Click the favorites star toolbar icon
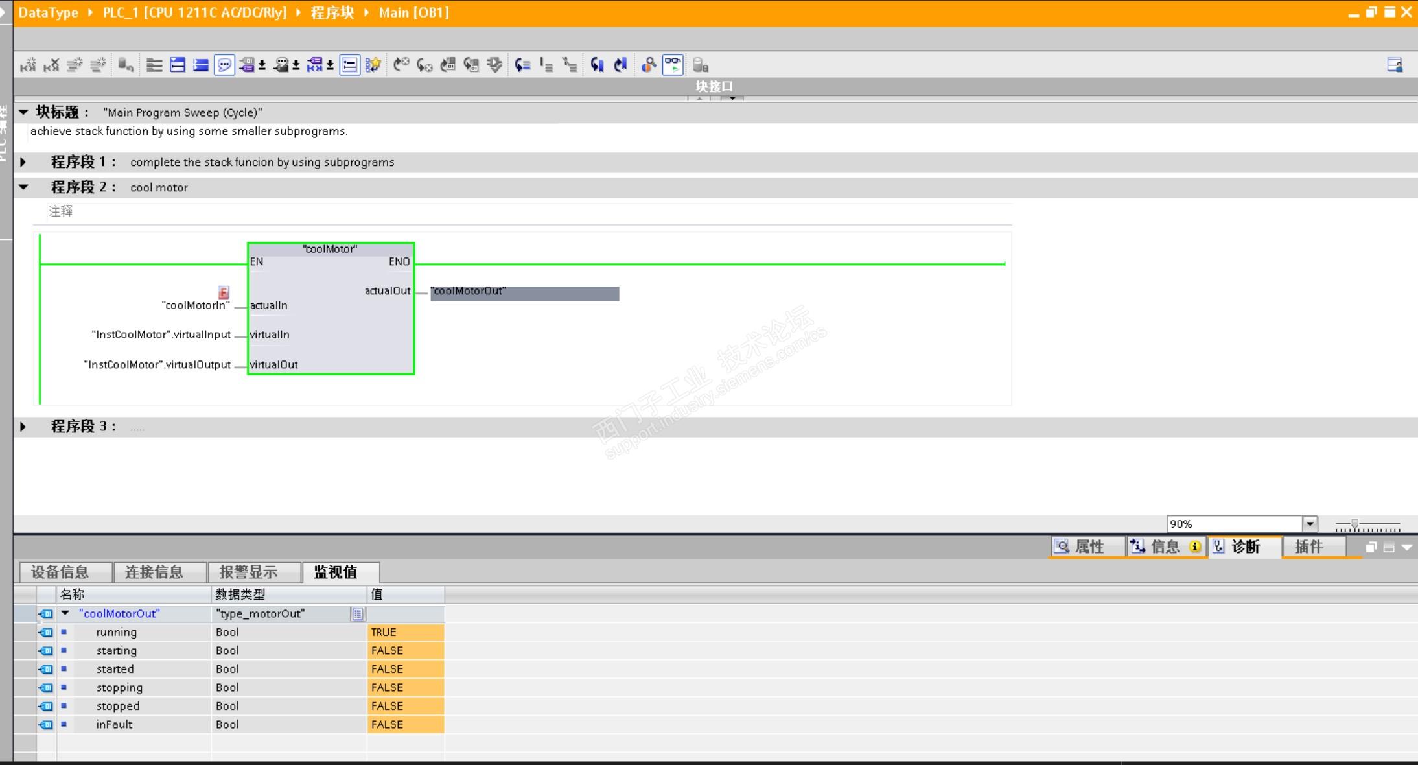This screenshot has height=765, width=1418. (373, 65)
